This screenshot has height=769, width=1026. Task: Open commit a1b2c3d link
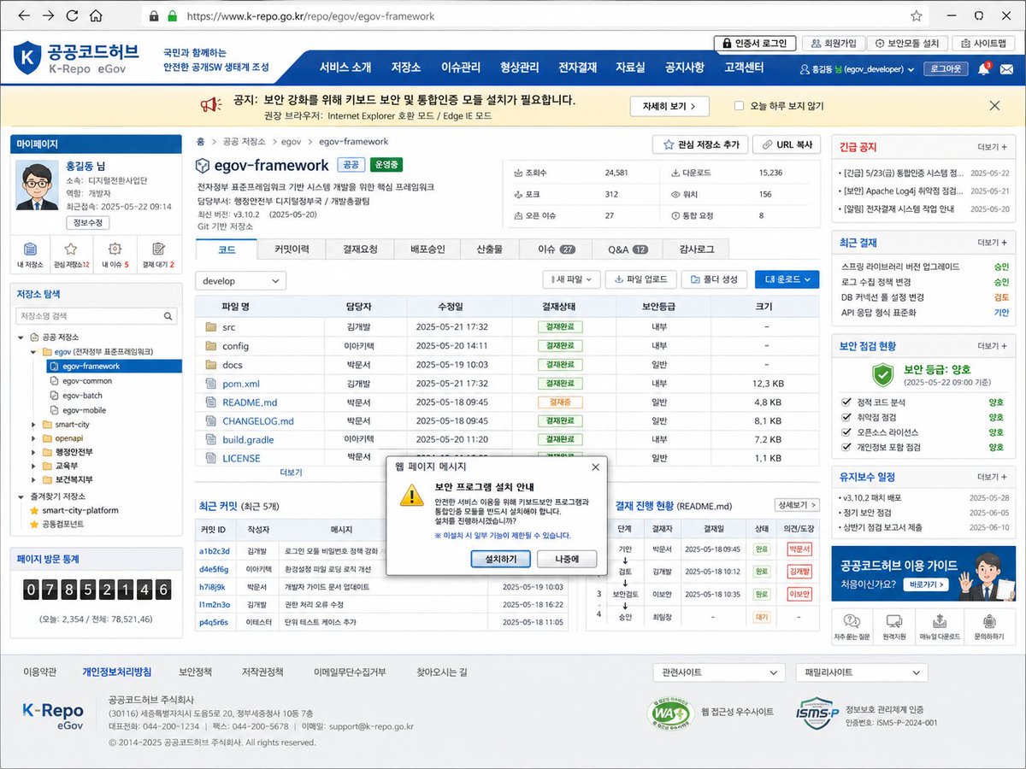tap(214, 551)
